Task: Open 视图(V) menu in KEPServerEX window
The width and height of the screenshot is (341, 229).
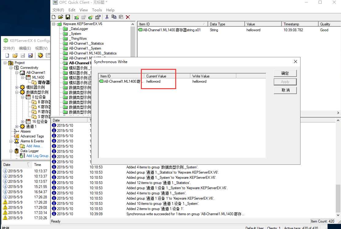Action: point(41,48)
